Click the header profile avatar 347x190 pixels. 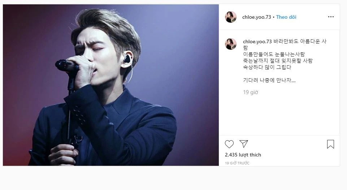[231, 17]
